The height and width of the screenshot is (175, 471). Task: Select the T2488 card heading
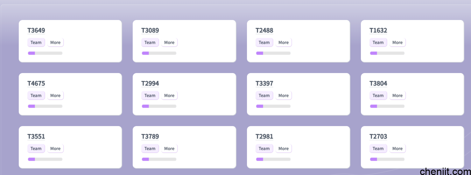pos(264,30)
